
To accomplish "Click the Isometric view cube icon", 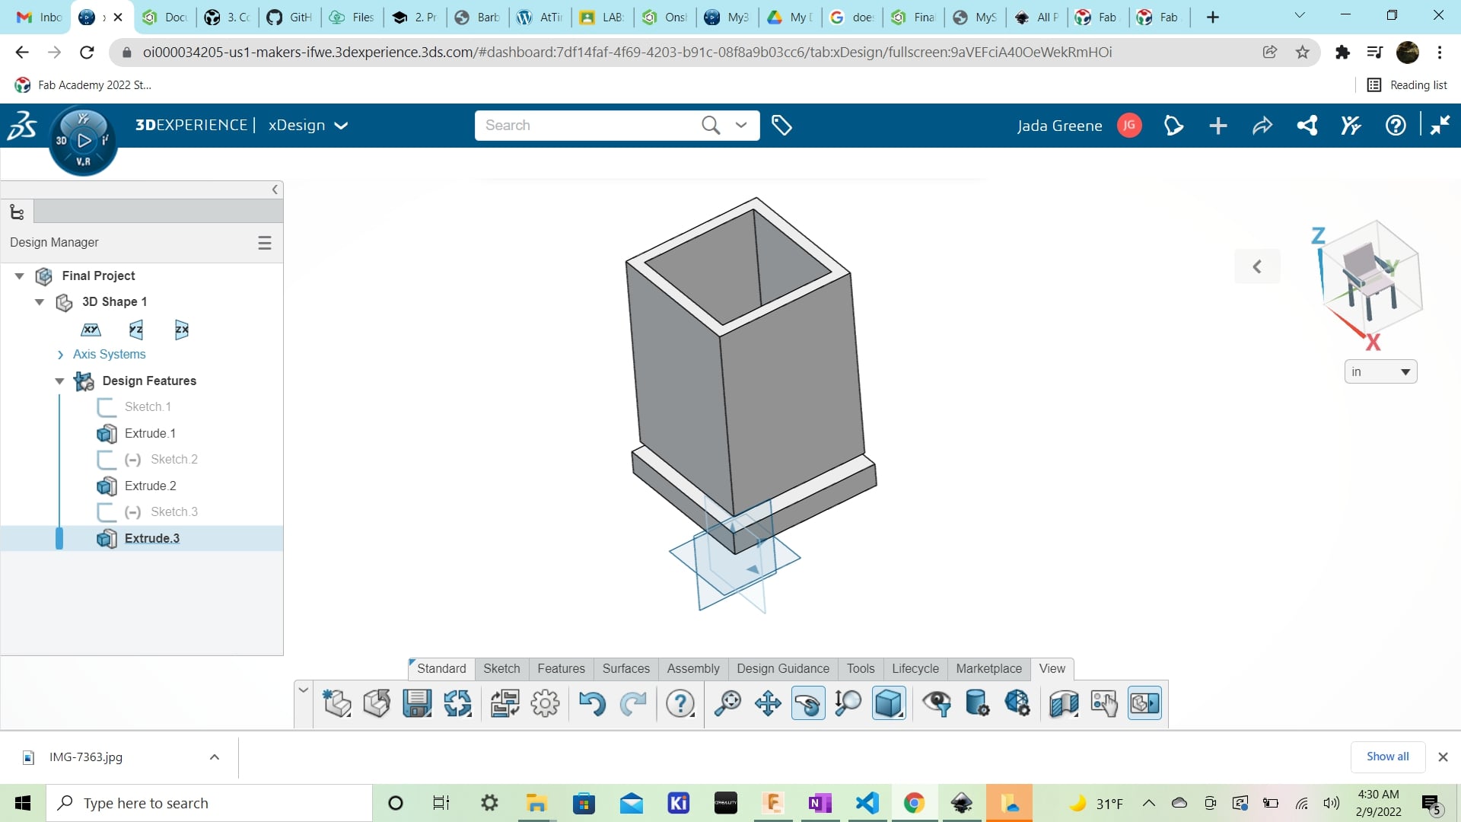I will click(888, 703).
